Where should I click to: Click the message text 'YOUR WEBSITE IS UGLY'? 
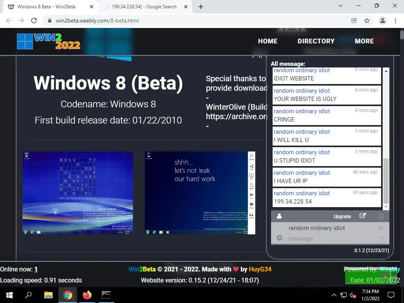(305, 99)
